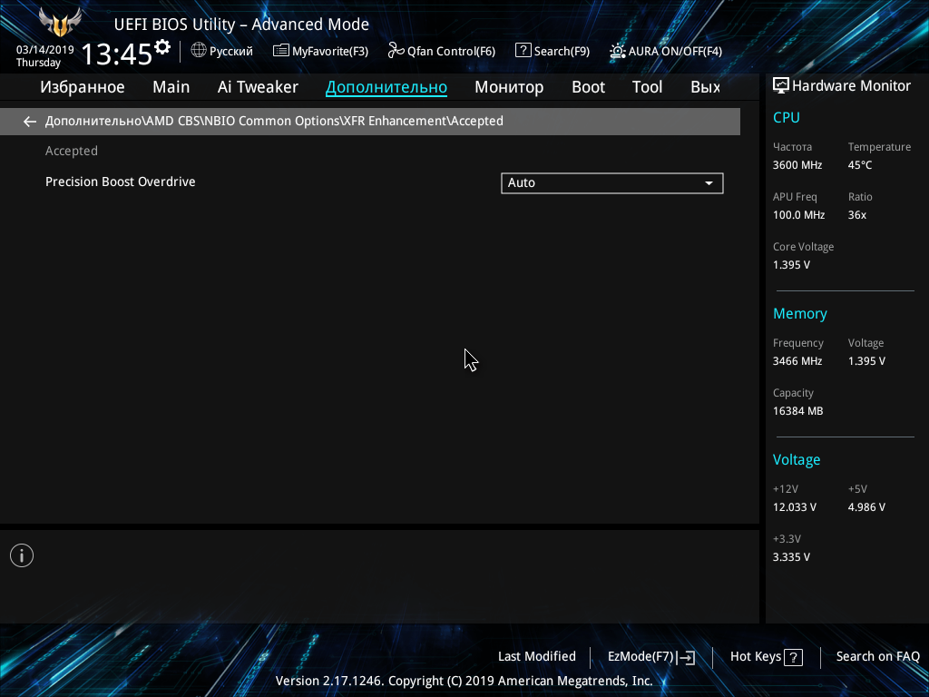This screenshot has width=929, height=697.
Task: Click the 03/14/2019 date
Action: point(45,50)
